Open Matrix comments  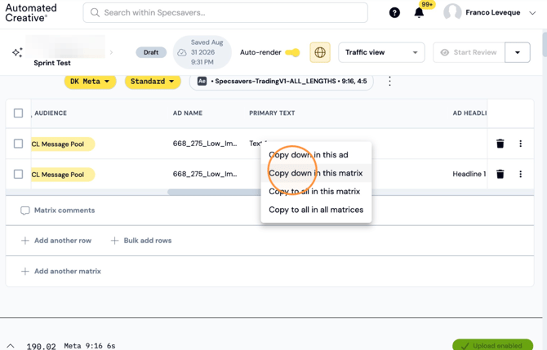(x=58, y=210)
